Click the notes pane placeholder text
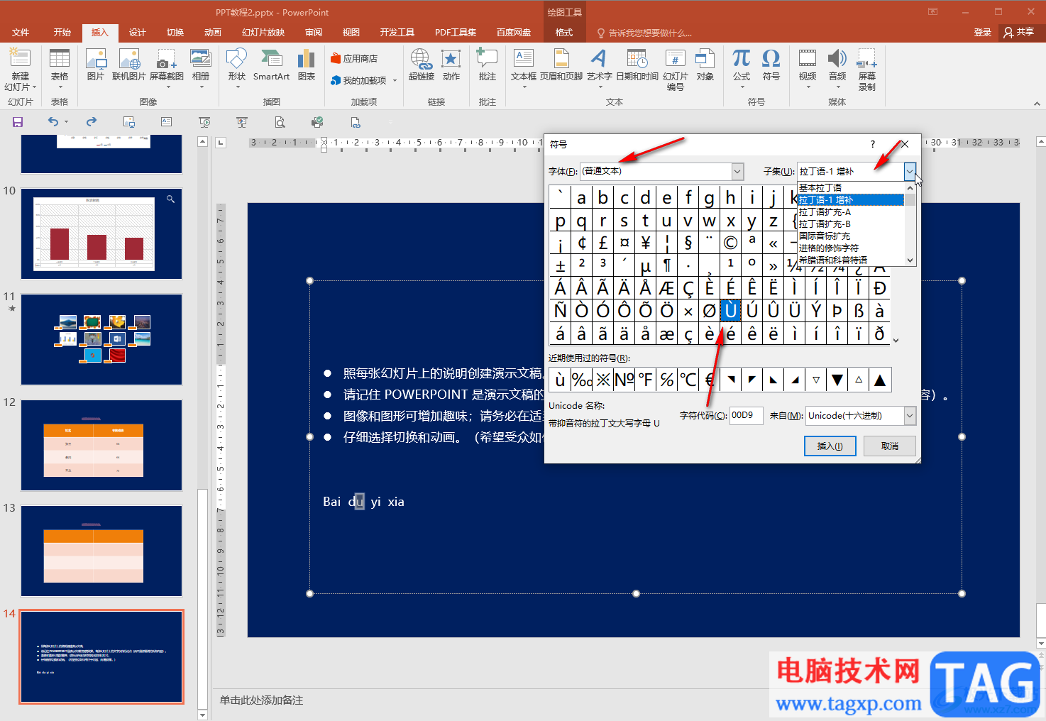Screen dimensions: 1046x721 pos(261,700)
